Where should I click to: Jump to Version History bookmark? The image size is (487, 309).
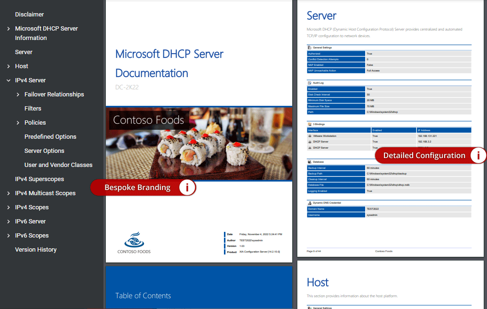pos(36,249)
